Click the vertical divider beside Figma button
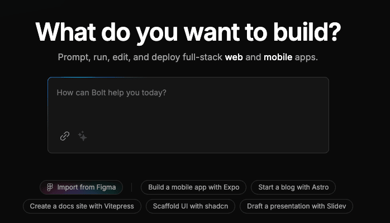This screenshot has height=223, width=390. point(132,187)
